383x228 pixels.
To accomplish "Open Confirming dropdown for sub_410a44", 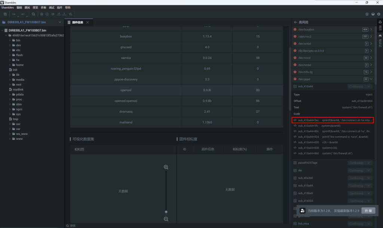I will [x=359, y=86].
